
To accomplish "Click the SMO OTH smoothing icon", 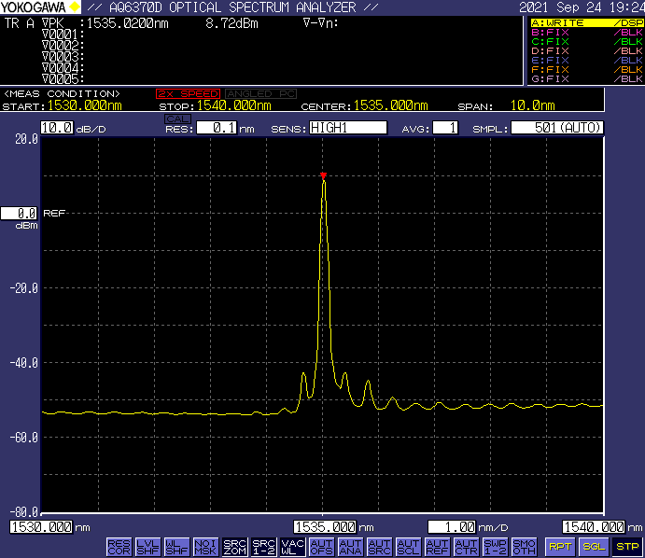I will [524, 546].
